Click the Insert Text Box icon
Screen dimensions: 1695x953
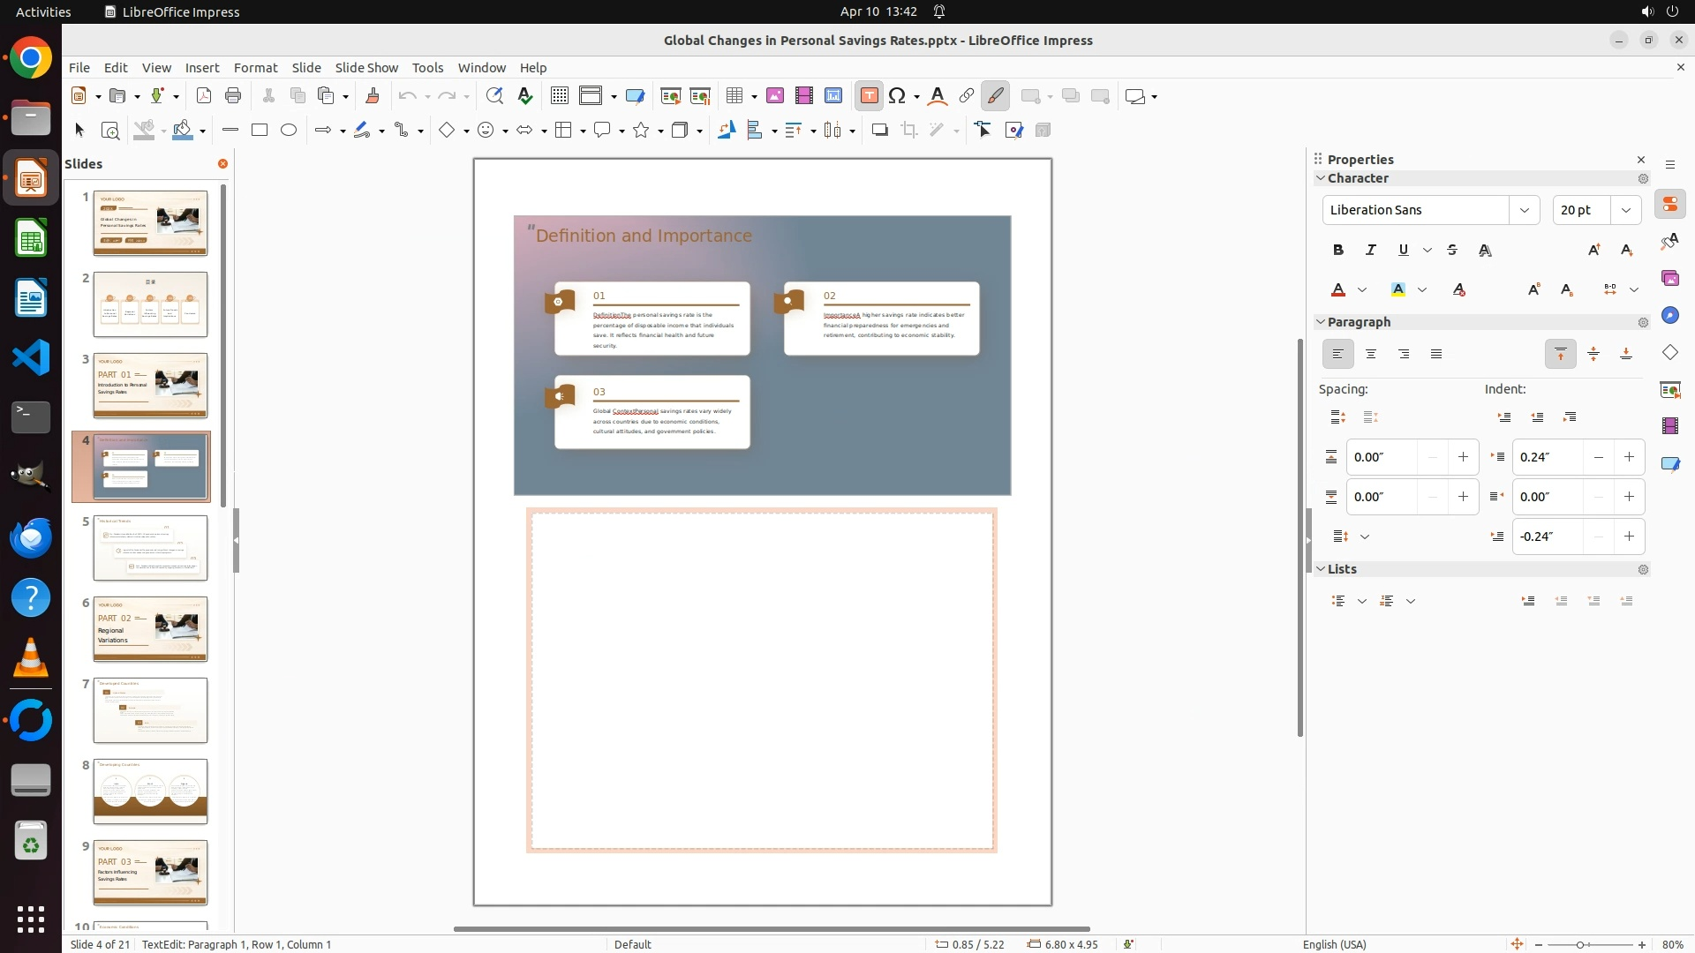869,96
